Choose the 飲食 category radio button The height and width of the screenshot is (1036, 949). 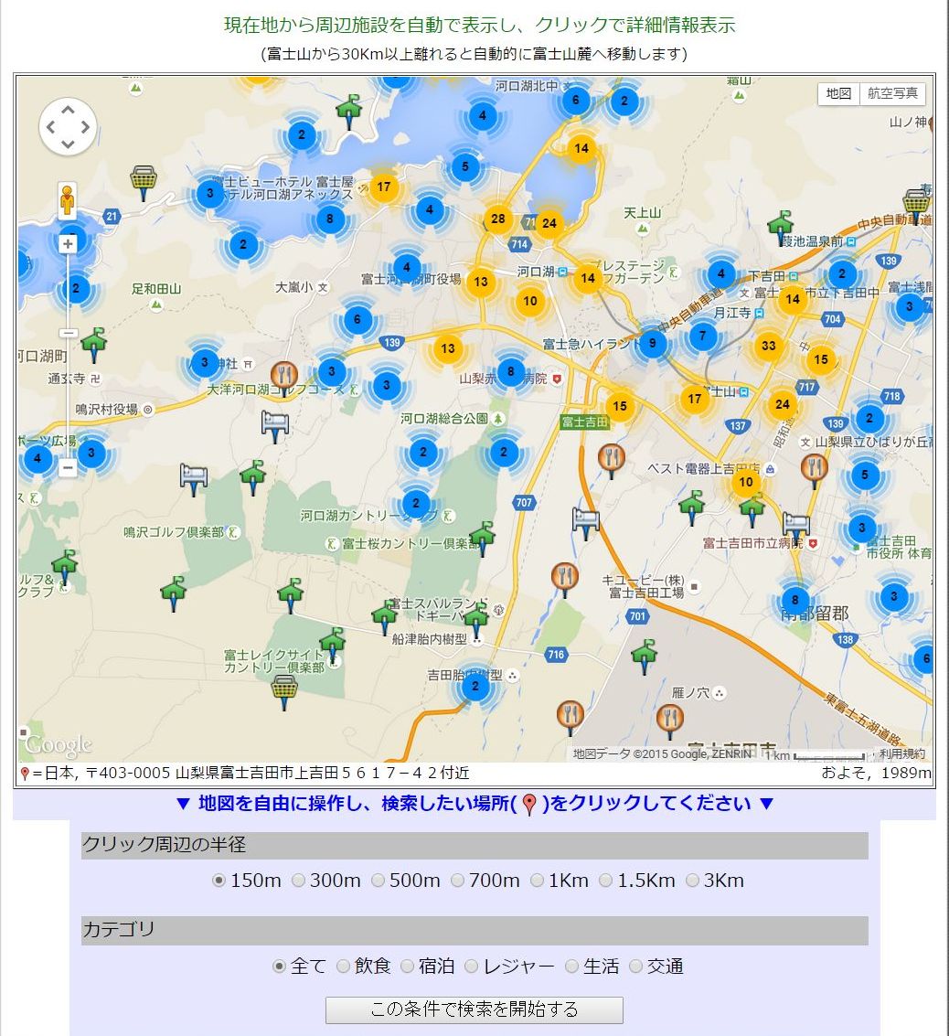point(343,967)
